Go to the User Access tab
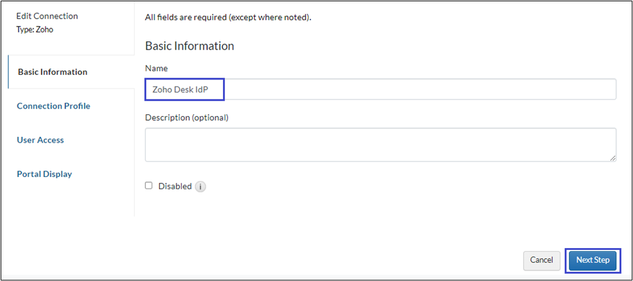633x281 pixels. tap(40, 140)
